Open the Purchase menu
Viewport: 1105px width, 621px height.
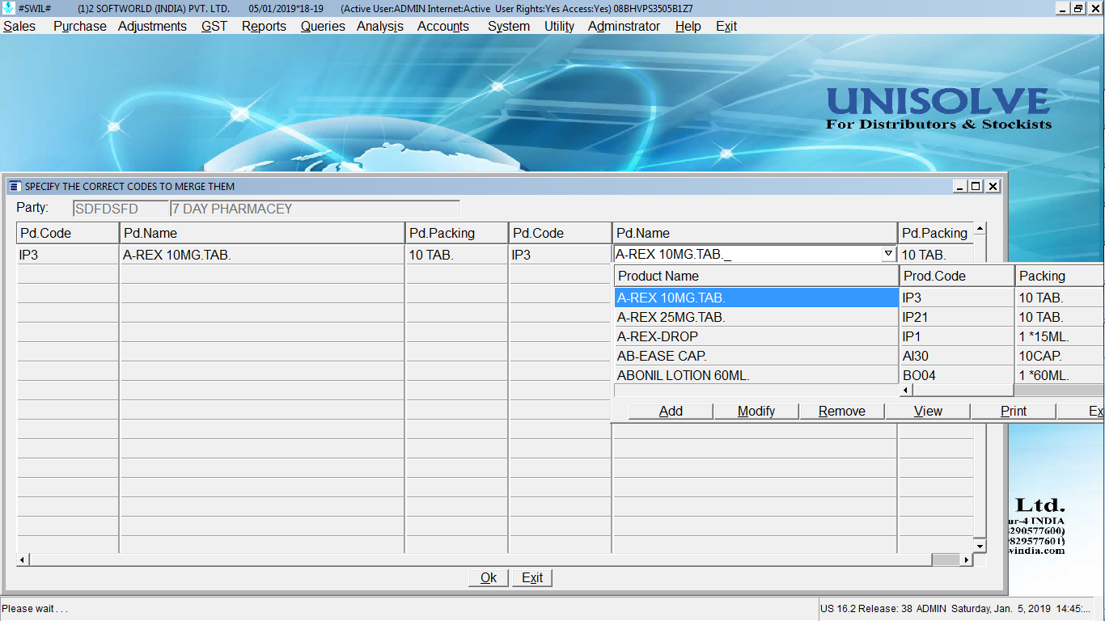(x=79, y=26)
